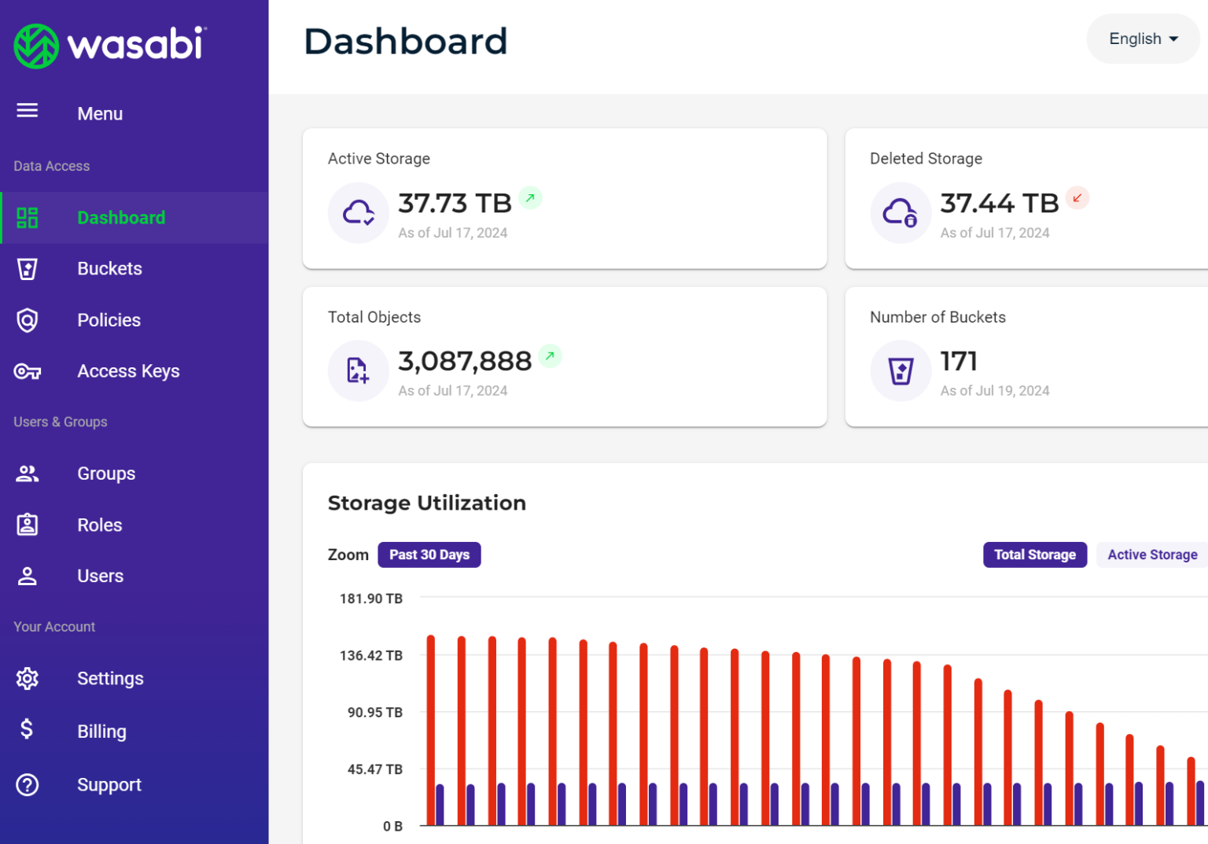Screen dimensions: 1208x844
Task: Collapse the sidebar with hamburger menu icon
Action: [28, 111]
